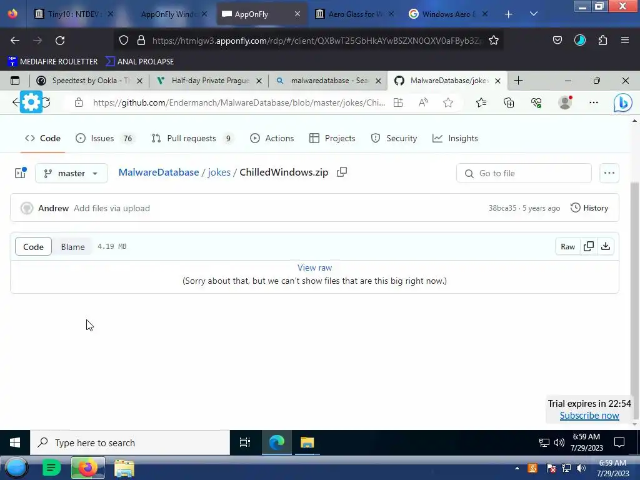Open Firefox extensions puzzle icon
Image resolution: width=640 pixels, height=480 pixels.
602,40
